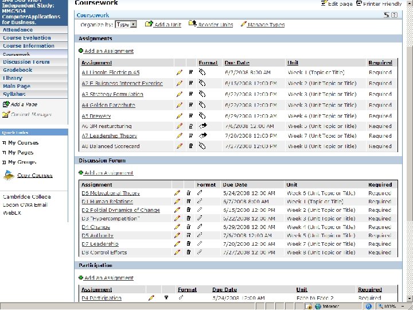Click the Internet zone globe in status bar
The width and height of the screenshot is (413, 310).
click(x=318, y=307)
